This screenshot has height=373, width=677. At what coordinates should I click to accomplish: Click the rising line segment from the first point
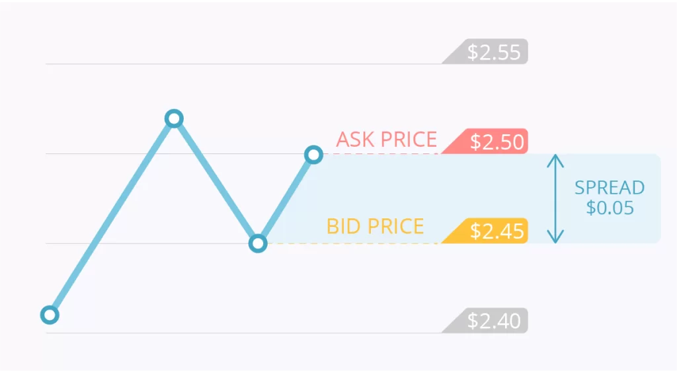(112, 217)
